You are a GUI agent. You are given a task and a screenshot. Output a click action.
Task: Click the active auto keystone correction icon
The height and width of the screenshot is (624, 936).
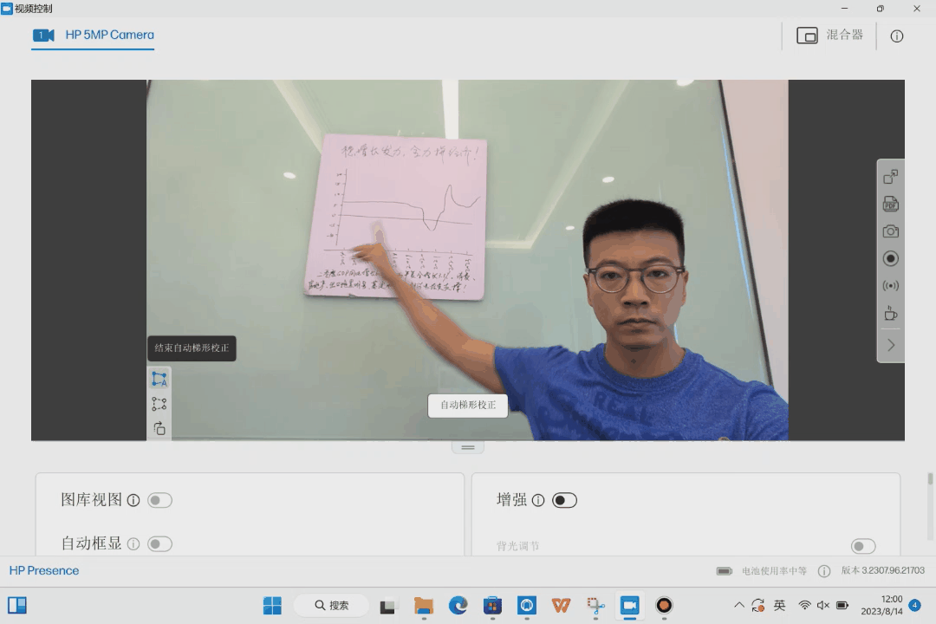[159, 379]
